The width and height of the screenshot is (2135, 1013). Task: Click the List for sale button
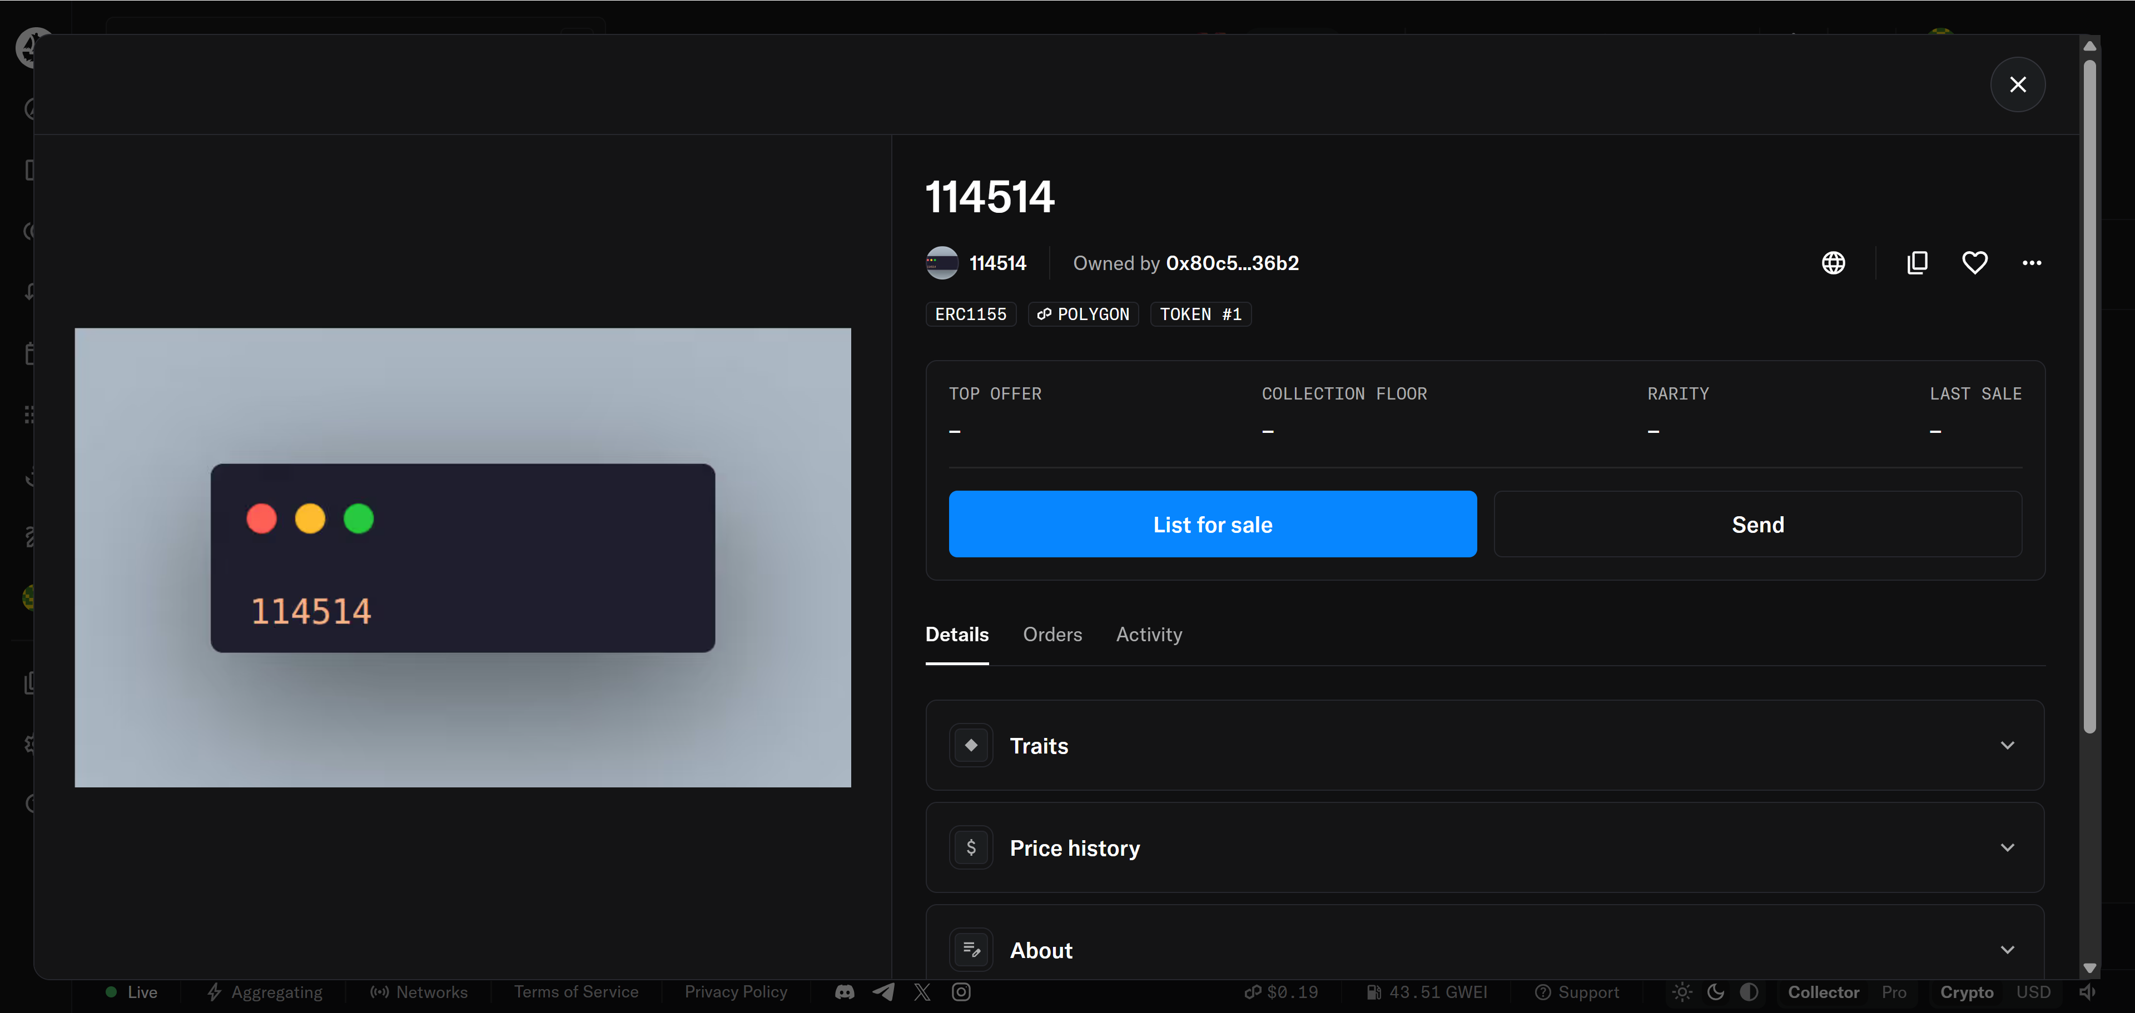[1212, 525]
